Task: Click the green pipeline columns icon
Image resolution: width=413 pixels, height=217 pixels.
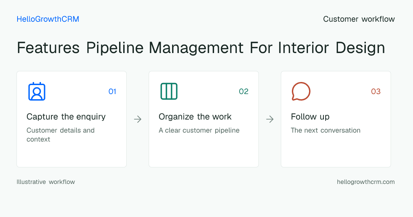Action: coord(169,91)
